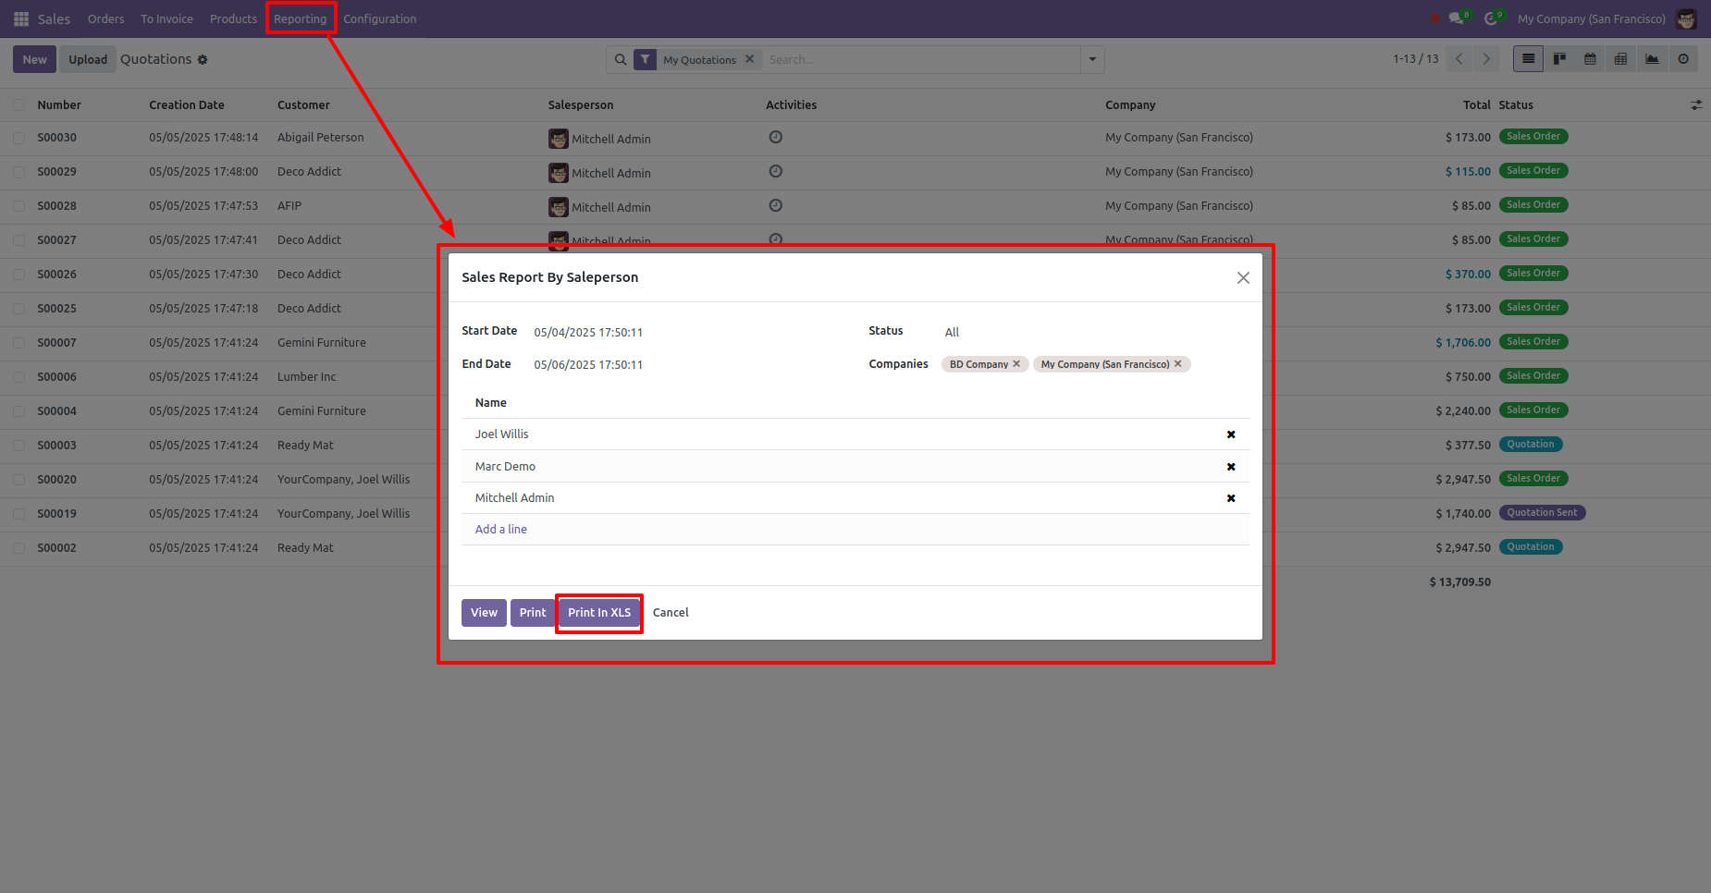Viewport: 1711px width, 893px height.
Task: Remove BD Company tag
Action: tap(1016, 364)
